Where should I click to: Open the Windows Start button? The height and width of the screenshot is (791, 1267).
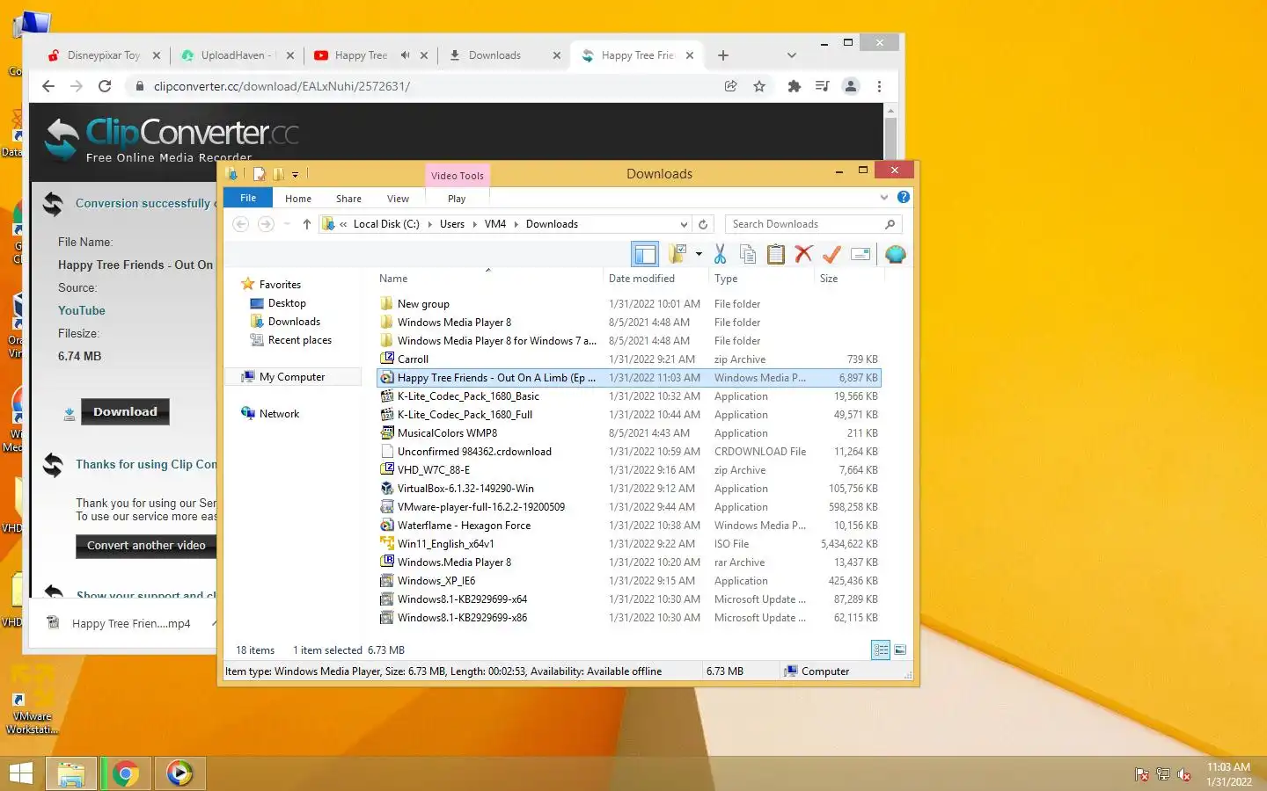coord(20,773)
